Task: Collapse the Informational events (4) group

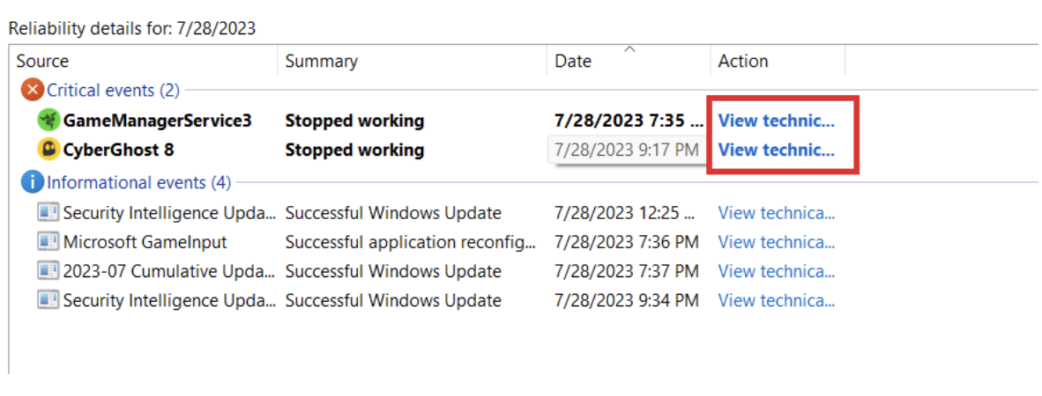Action: pos(138,183)
